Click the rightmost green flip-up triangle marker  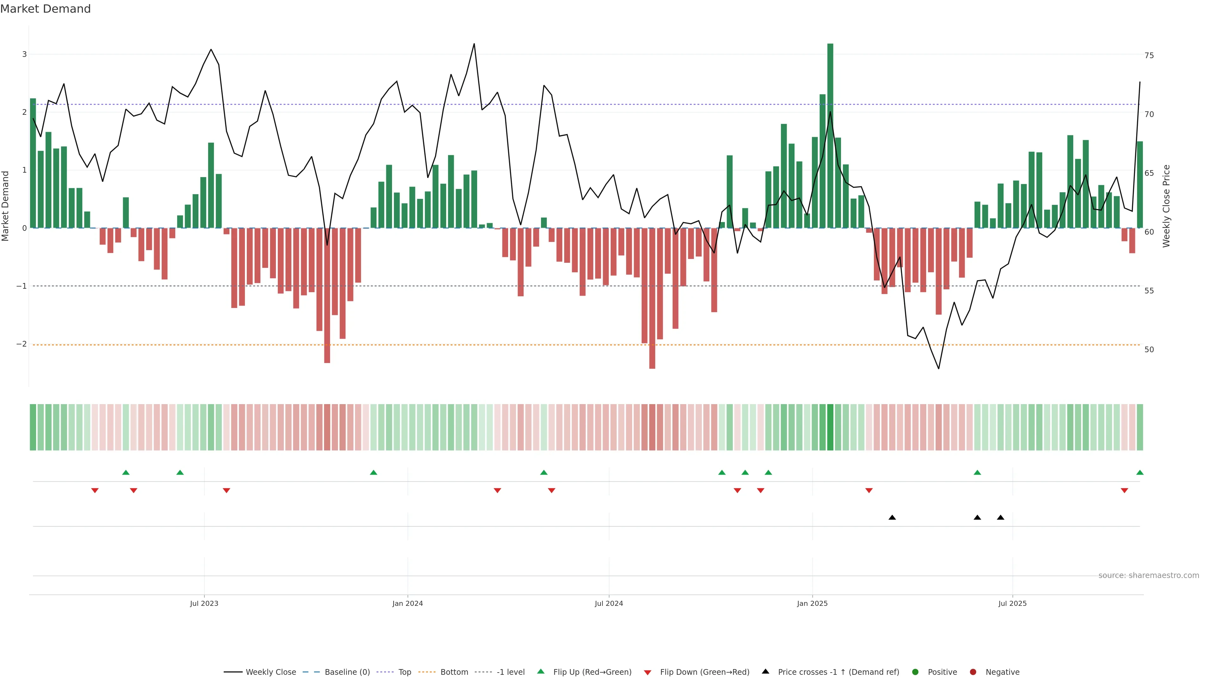tap(1140, 472)
